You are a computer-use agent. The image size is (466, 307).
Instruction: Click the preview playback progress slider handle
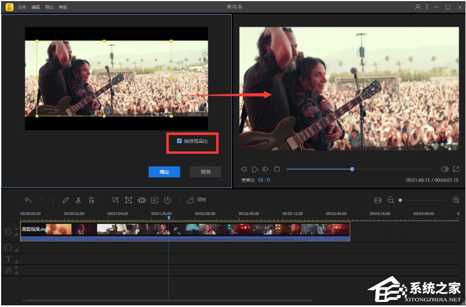352,169
